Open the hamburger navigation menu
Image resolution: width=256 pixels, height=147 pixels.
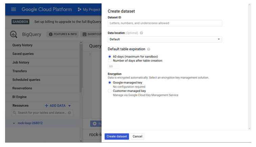[14, 9]
